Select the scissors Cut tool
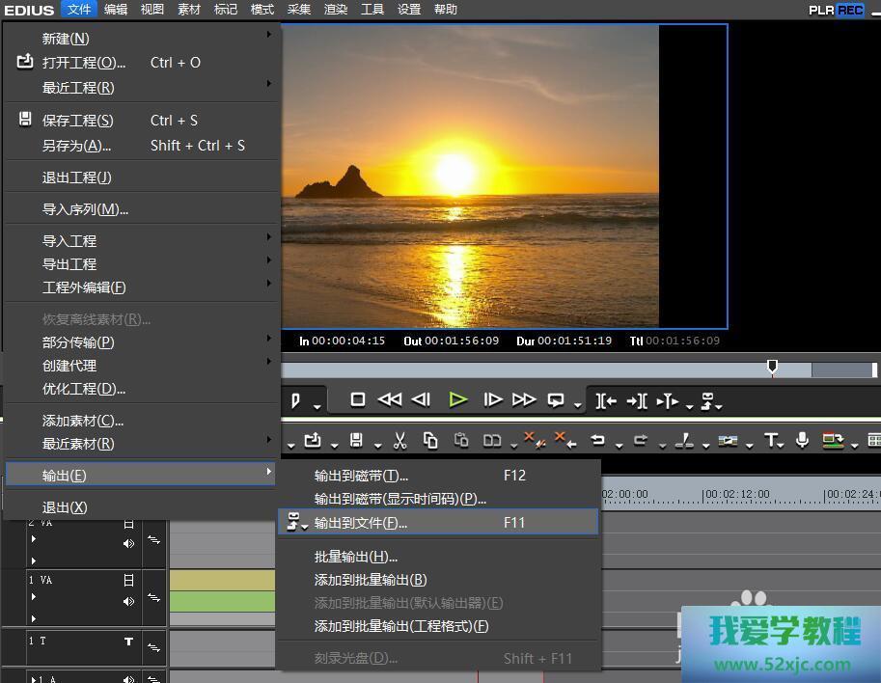 pyautogui.click(x=400, y=441)
